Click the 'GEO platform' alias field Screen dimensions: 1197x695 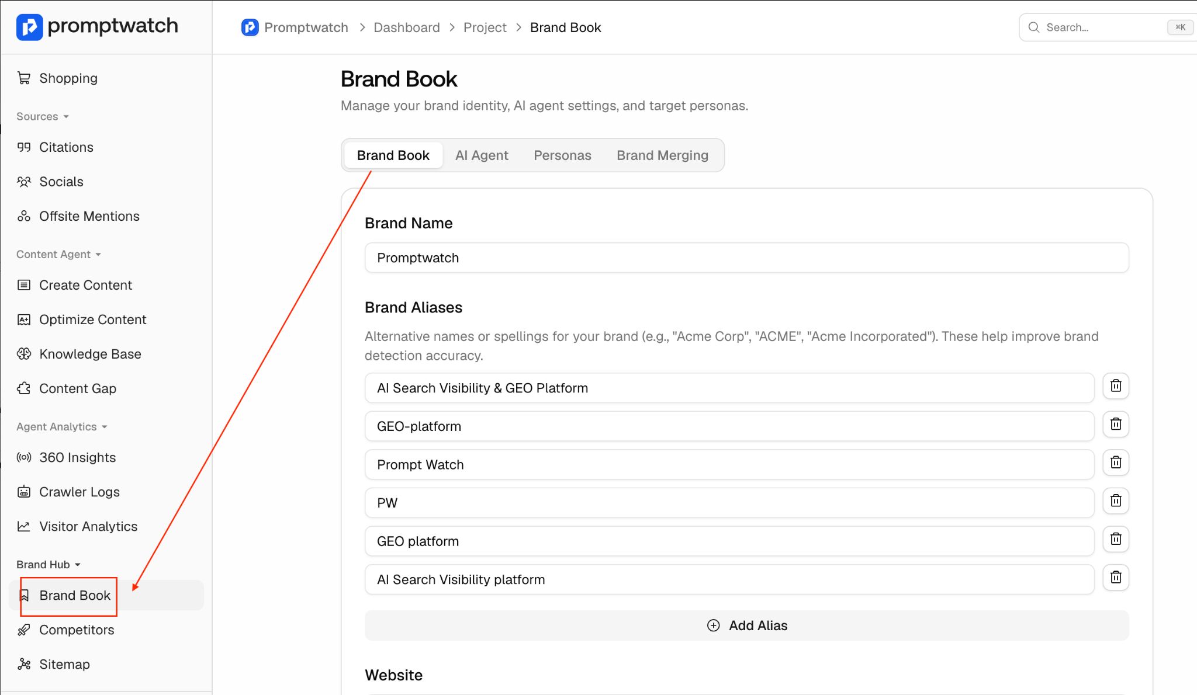(x=729, y=541)
